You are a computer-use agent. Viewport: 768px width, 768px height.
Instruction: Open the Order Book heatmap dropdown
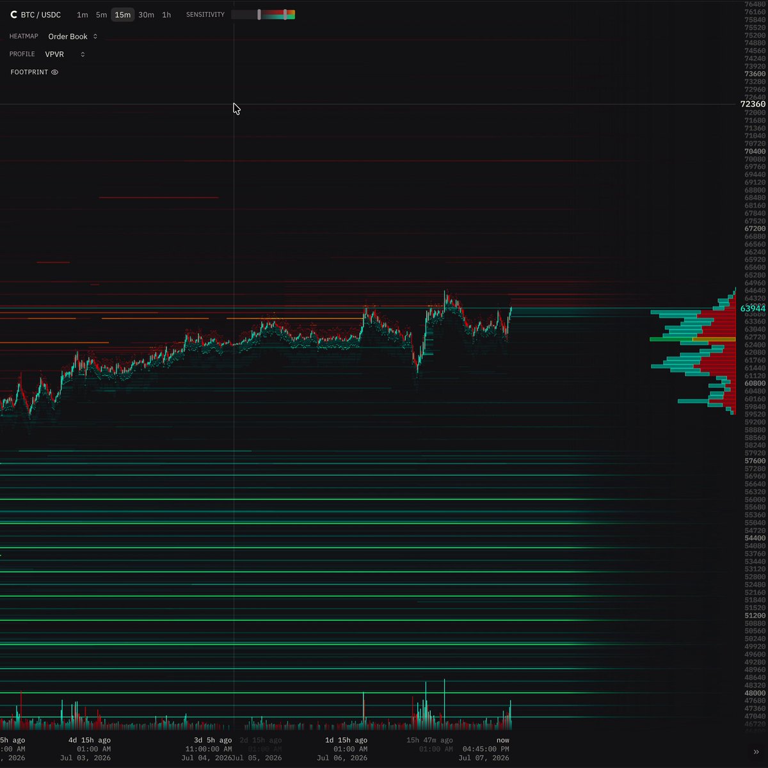[x=73, y=36]
